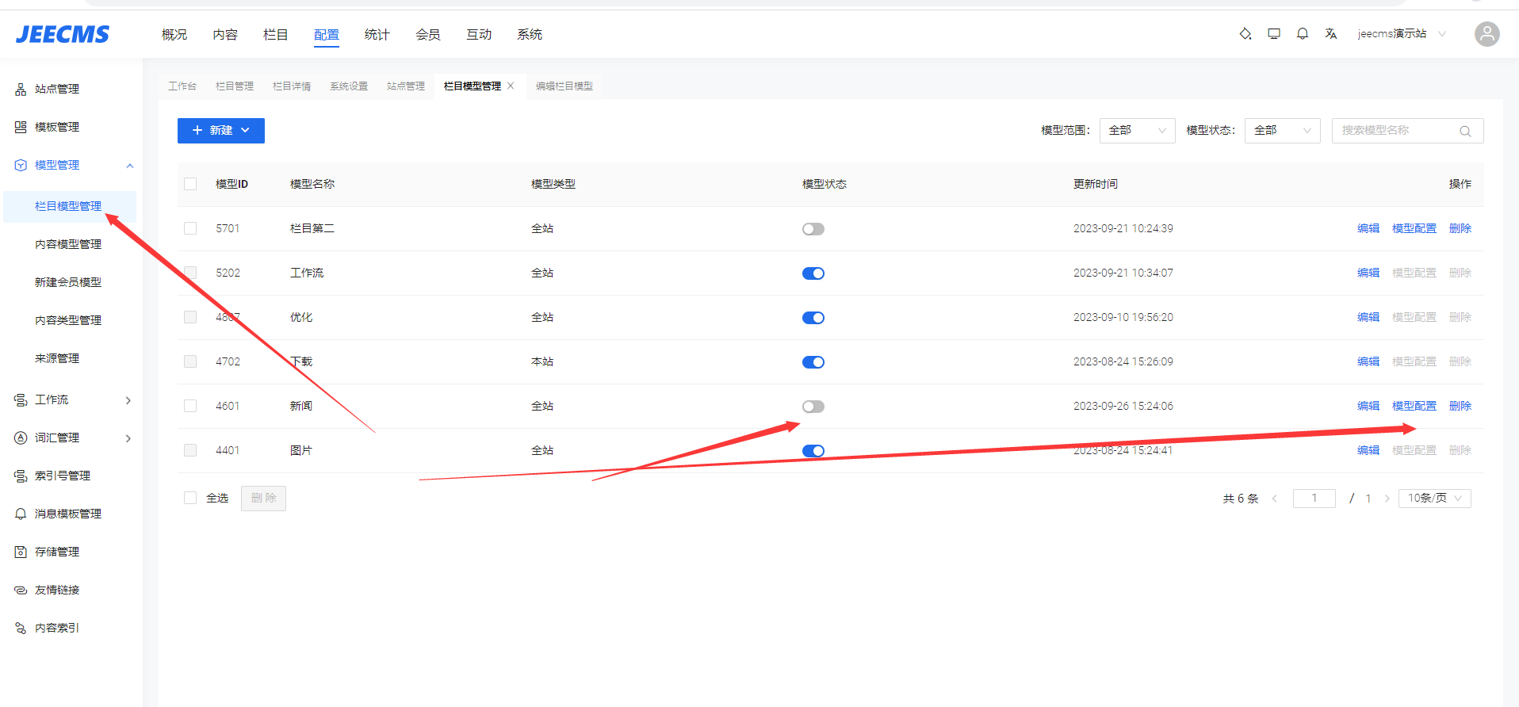
Task: Check the 全选 checkbox
Action: click(190, 498)
